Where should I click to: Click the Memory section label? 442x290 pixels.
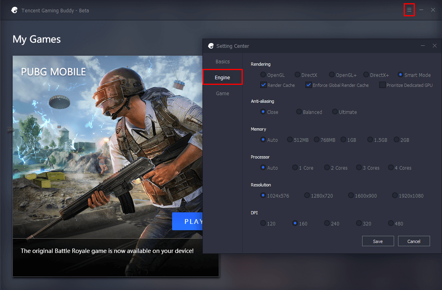pyautogui.click(x=258, y=129)
